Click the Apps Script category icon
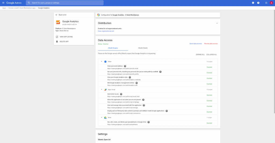This screenshot has width=275, height=143. [105, 90]
